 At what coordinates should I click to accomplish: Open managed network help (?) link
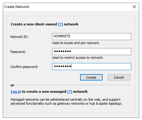[x=70, y=92]
